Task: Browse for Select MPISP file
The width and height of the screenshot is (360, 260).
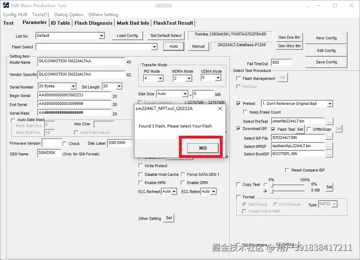Action: tap(330, 146)
